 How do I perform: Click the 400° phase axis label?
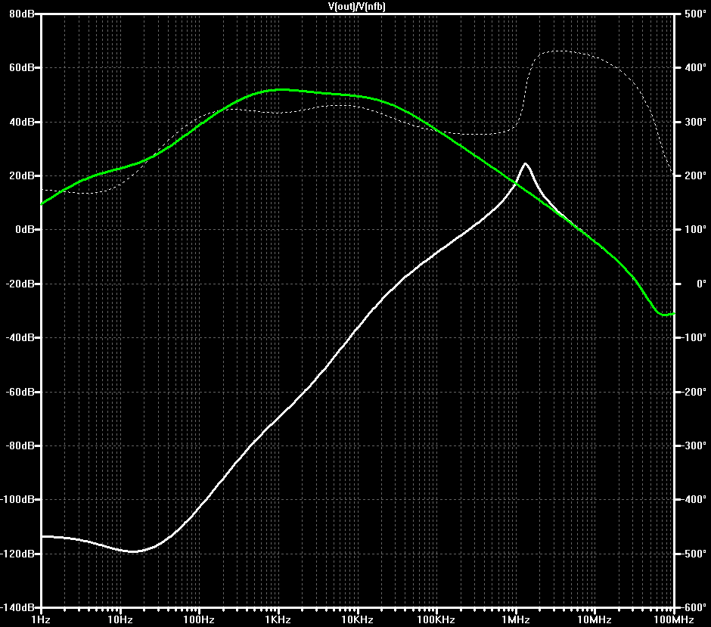(695, 67)
